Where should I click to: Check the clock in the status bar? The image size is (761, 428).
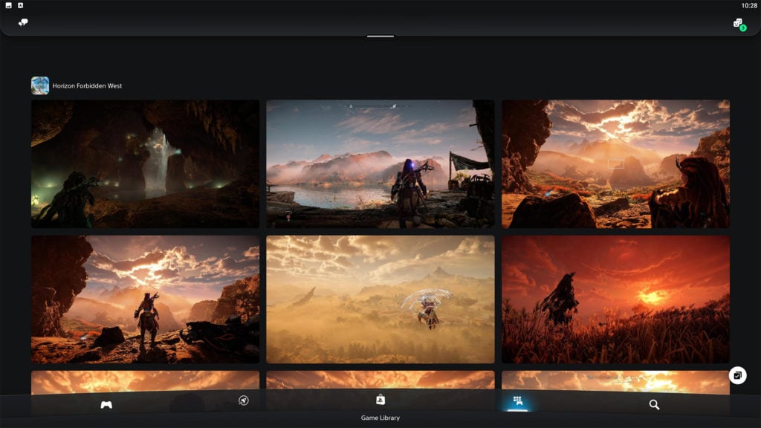pos(748,5)
